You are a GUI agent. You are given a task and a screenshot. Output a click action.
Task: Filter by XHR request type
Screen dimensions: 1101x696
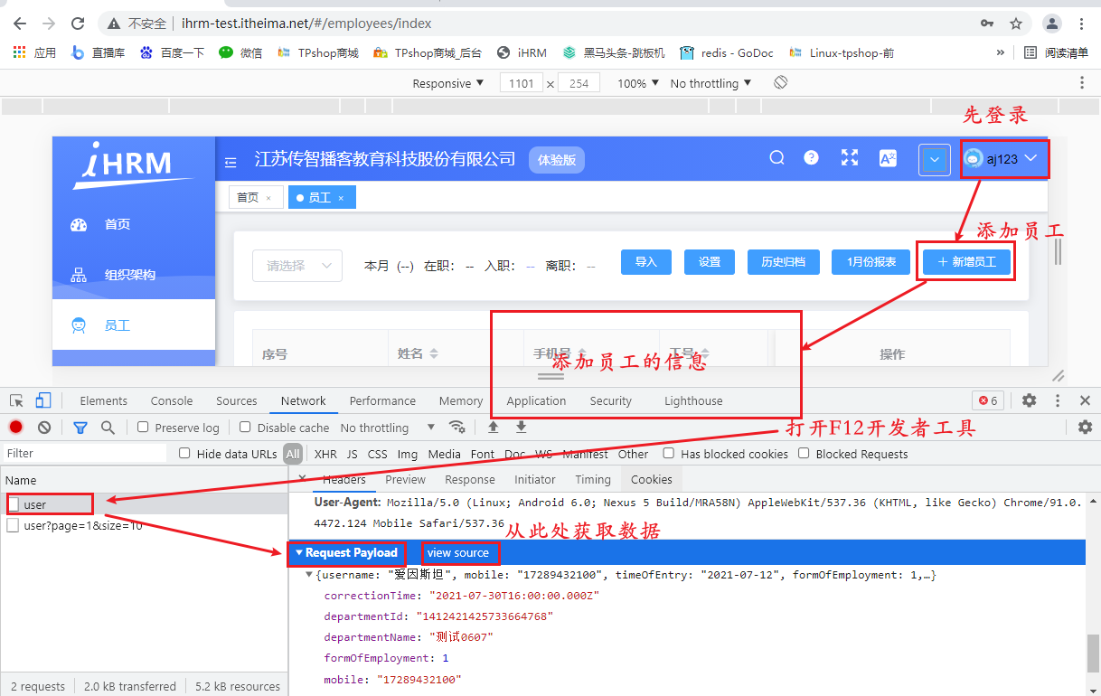pyautogui.click(x=325, y=454)
